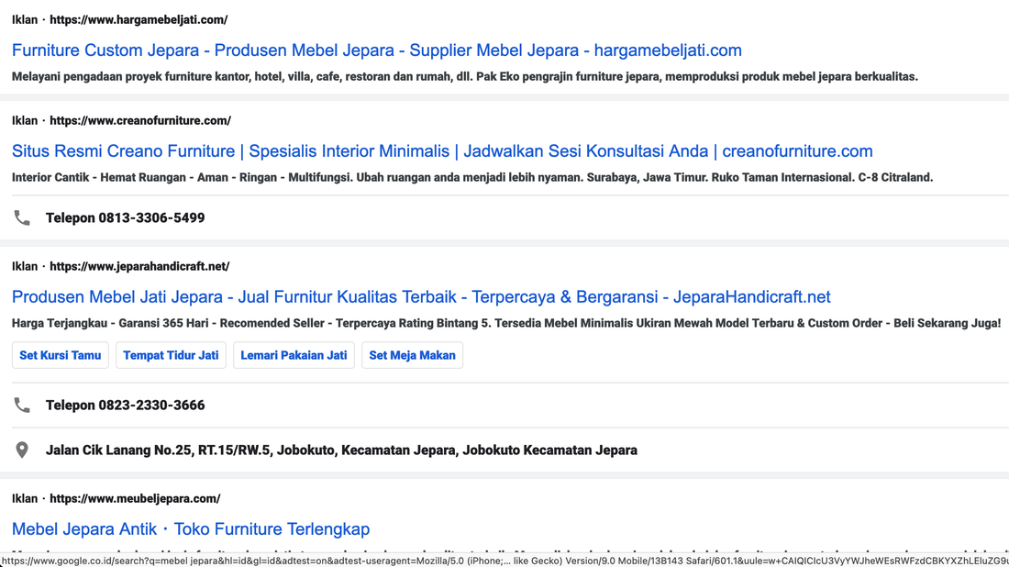Click the www.creanofurniture.com URL
This screenshot has width=1009, height=567.
pyautogui.click(x=140, y=120)
